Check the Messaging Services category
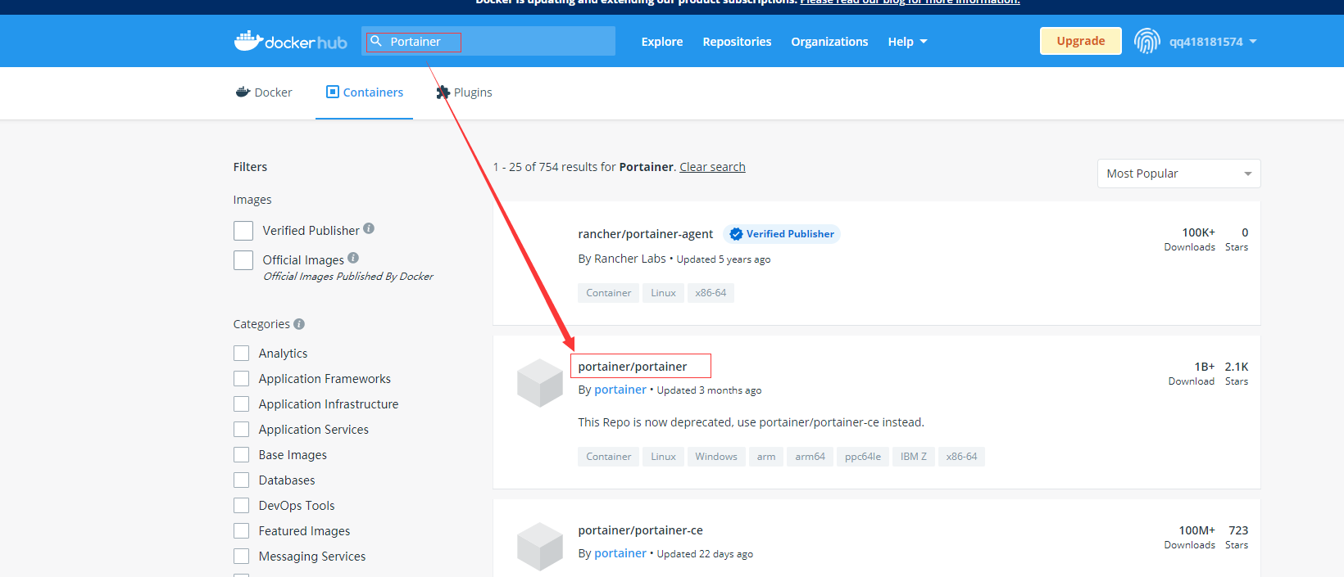1344x577 pixels. point(242,556)
